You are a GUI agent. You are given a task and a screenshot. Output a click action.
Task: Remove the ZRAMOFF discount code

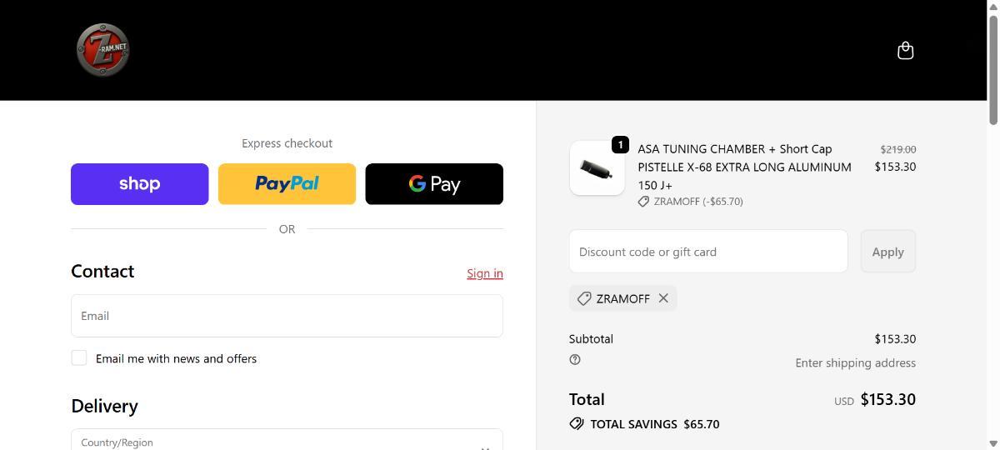[663, 298]
